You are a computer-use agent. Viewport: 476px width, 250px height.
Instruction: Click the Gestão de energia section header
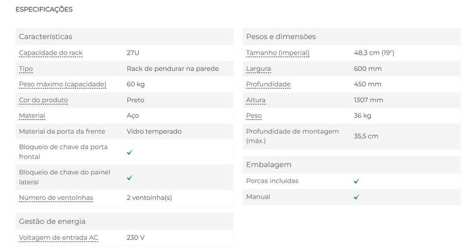click(x=52, y=221)
